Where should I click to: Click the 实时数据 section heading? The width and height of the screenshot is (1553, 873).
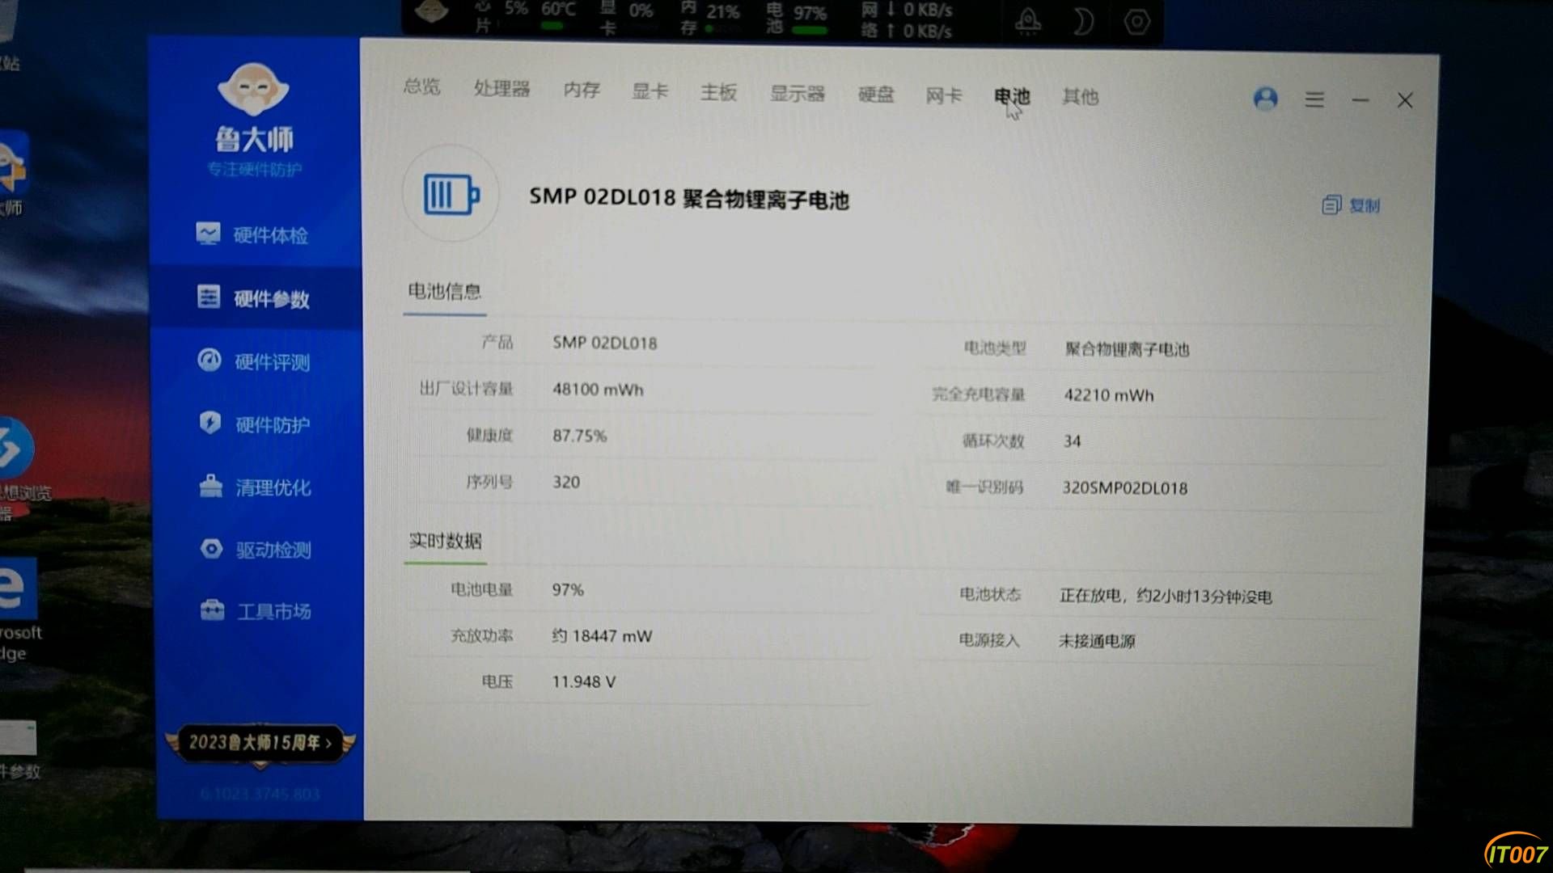445,541
